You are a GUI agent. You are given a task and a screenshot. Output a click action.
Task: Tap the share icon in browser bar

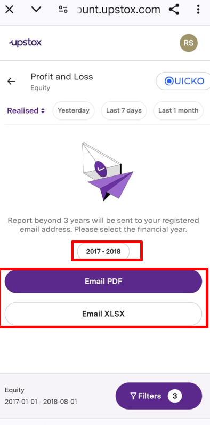174,10
